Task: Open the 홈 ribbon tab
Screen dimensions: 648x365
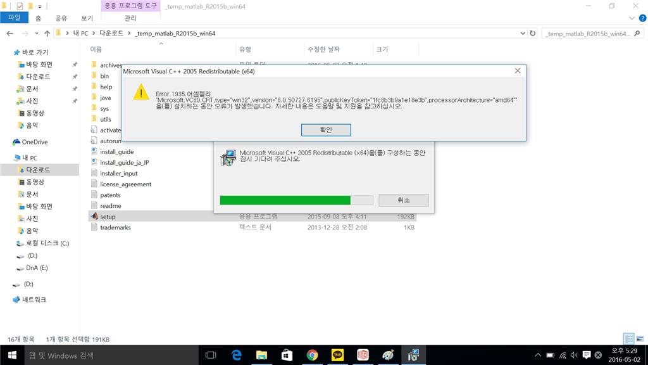Action: tap(38, 18)
